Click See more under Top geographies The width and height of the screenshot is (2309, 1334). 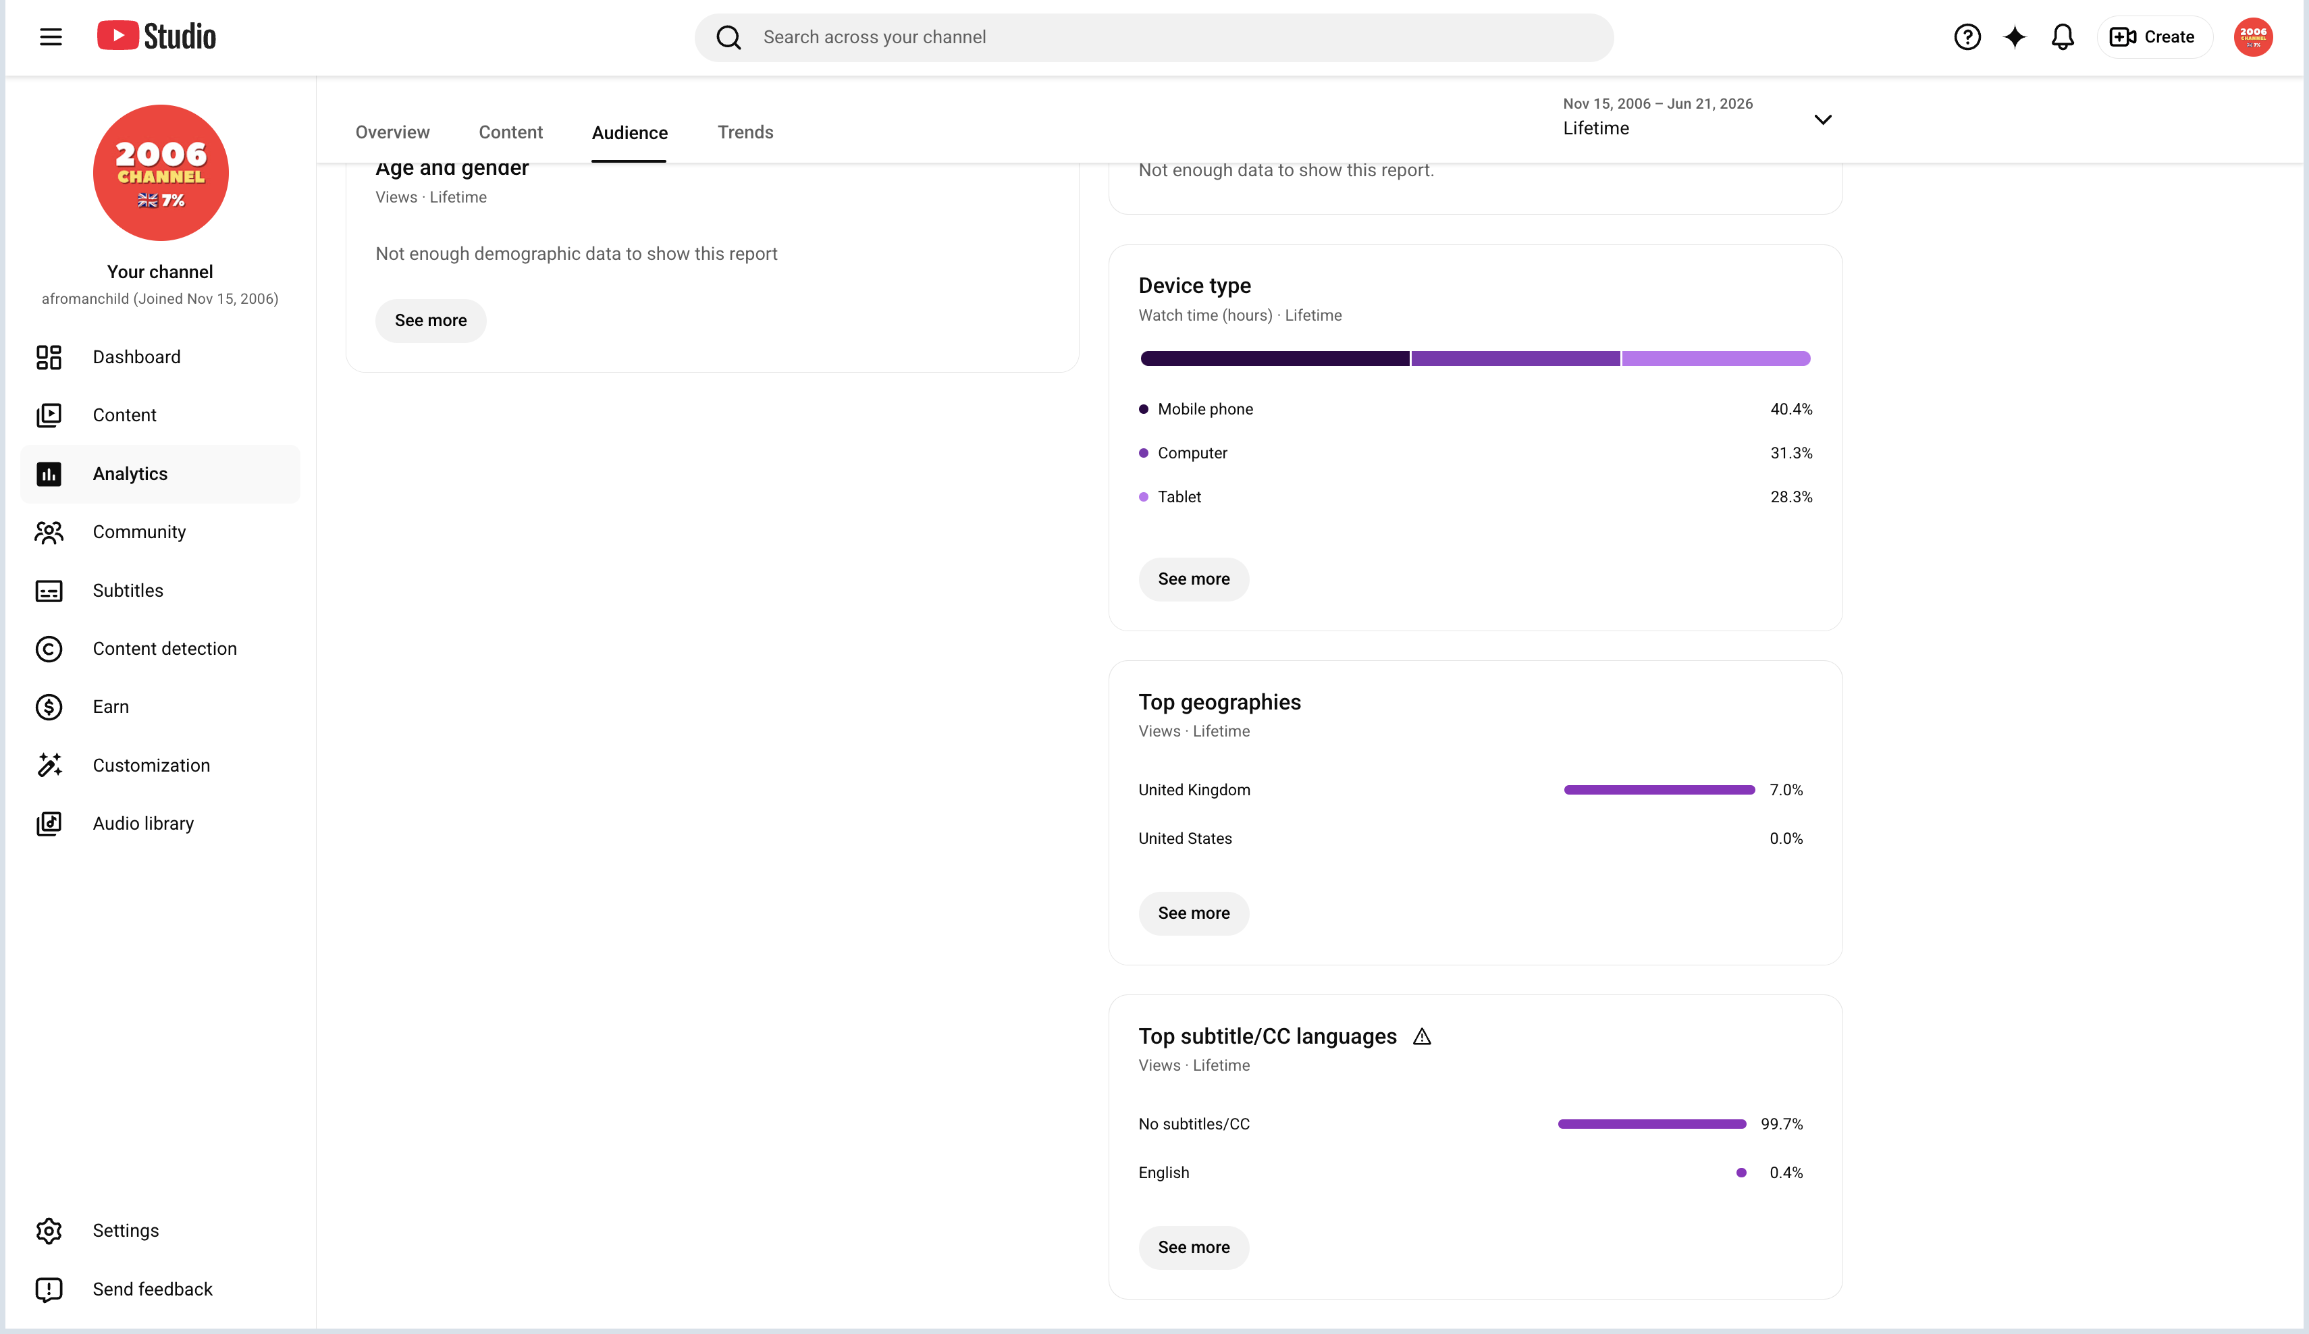pos(1193,913)
